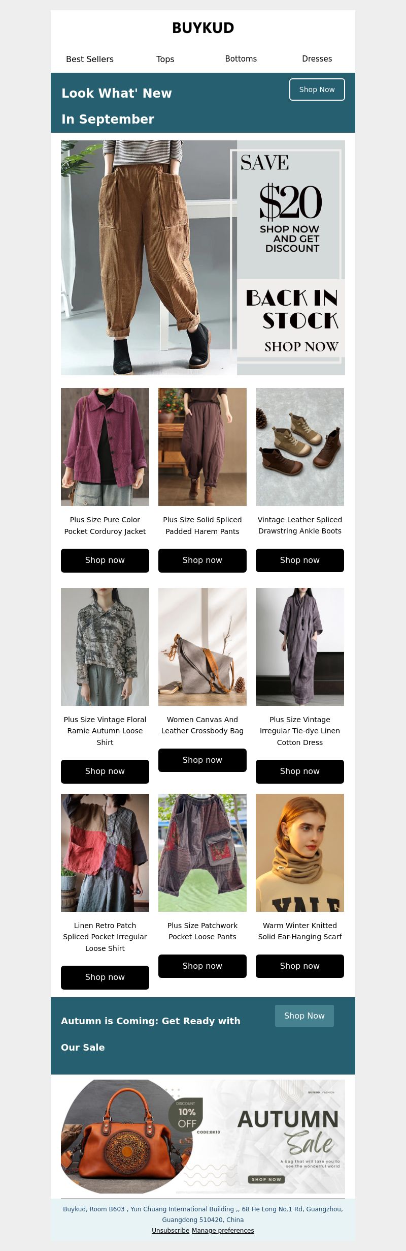Open the Plus Size Patchwork Pocket Loose Pants title
The image size is (406, 1251).
click(x=202, y=931)
